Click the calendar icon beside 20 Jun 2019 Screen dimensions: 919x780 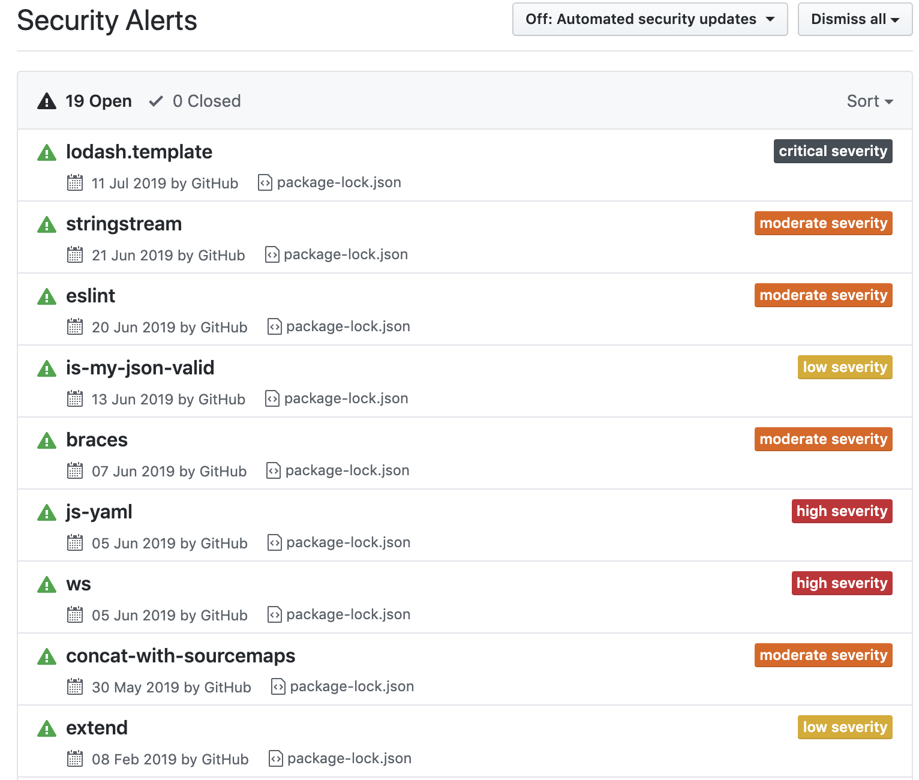point(75,326)
